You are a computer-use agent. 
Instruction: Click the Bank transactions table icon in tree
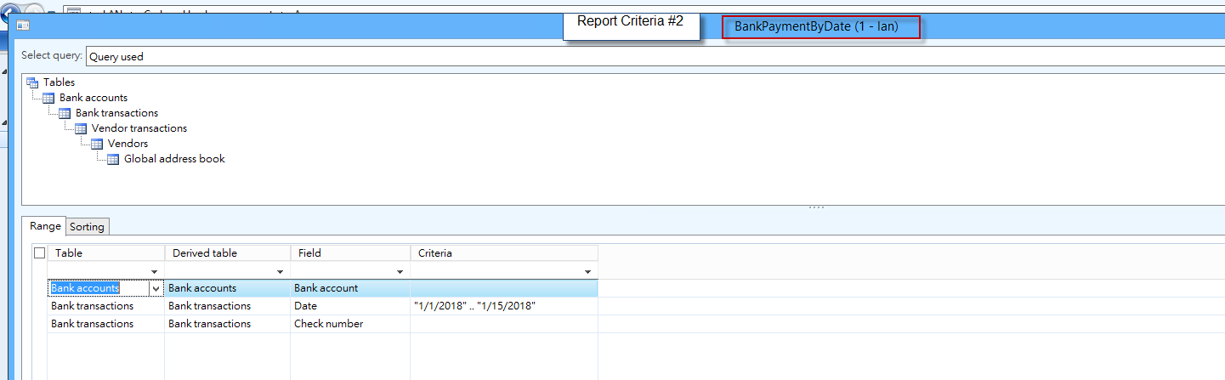(x=65, y=113)
